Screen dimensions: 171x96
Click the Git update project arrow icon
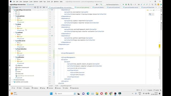click(x=142, y=5)
